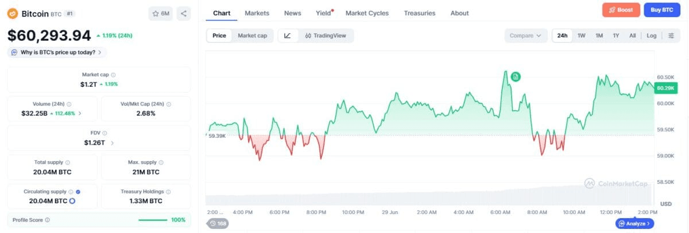Viewport: 689px width, 233px height.
Task: Switch chart to Price view
Action: tap(219, 36)
